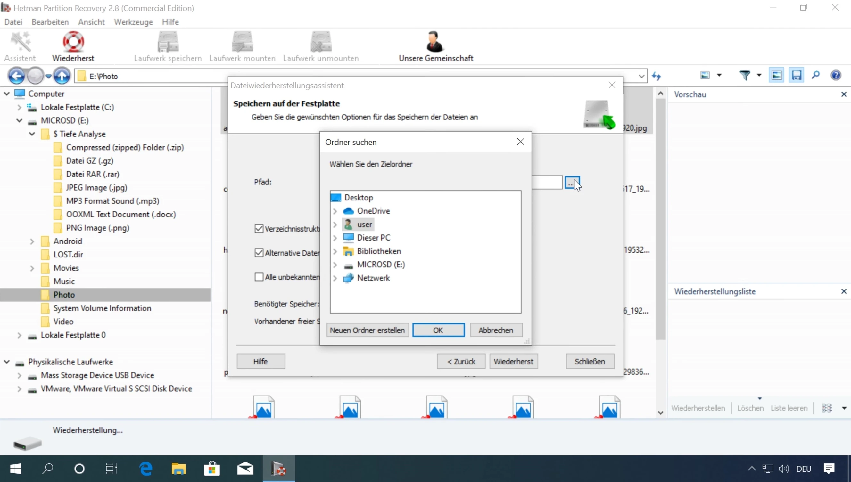Click the Laufwerk mounten toolbar icon

click(242, 42)
